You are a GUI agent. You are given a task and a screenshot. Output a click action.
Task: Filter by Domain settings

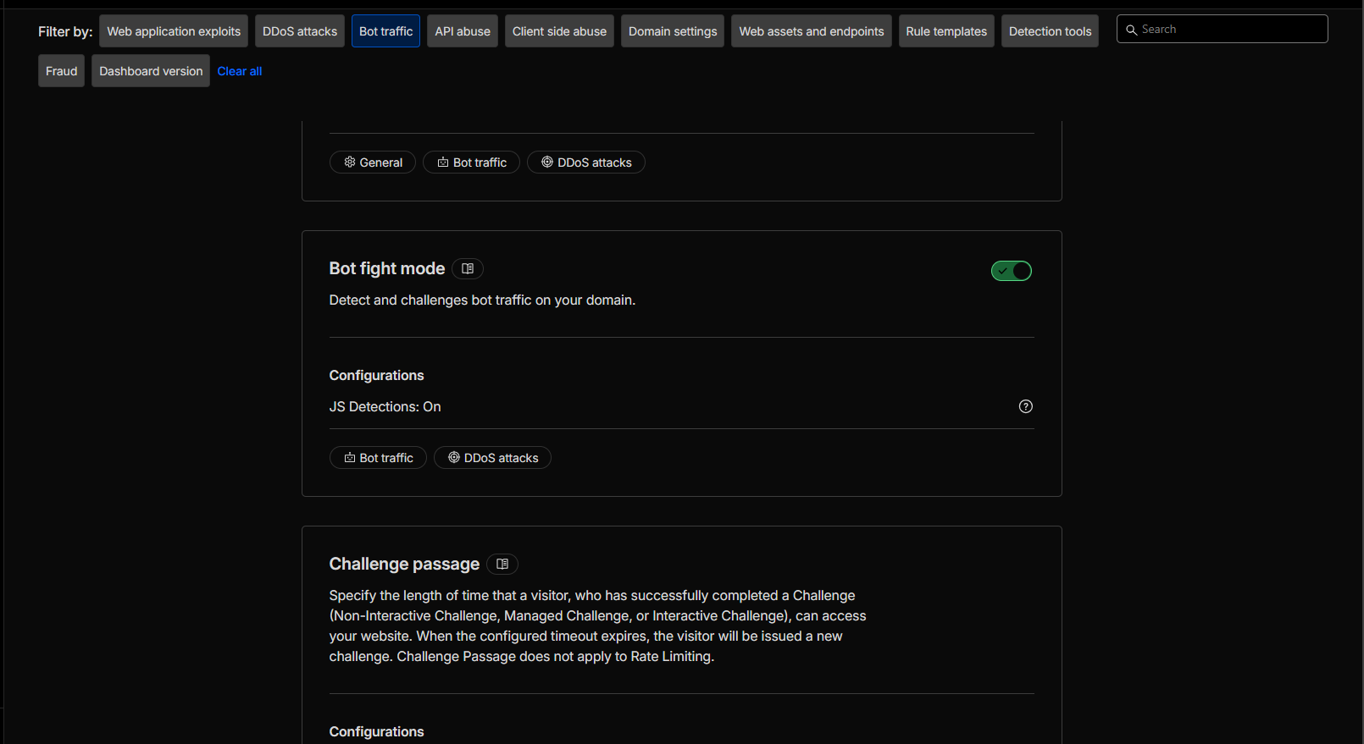click(x=673, y=31)
